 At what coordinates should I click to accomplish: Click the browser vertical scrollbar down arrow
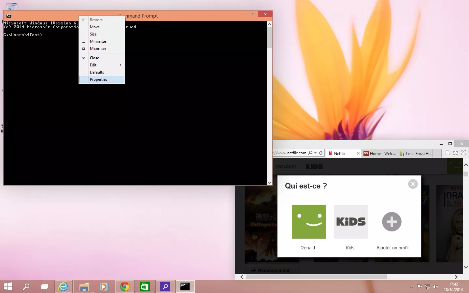tap(466, 267)
